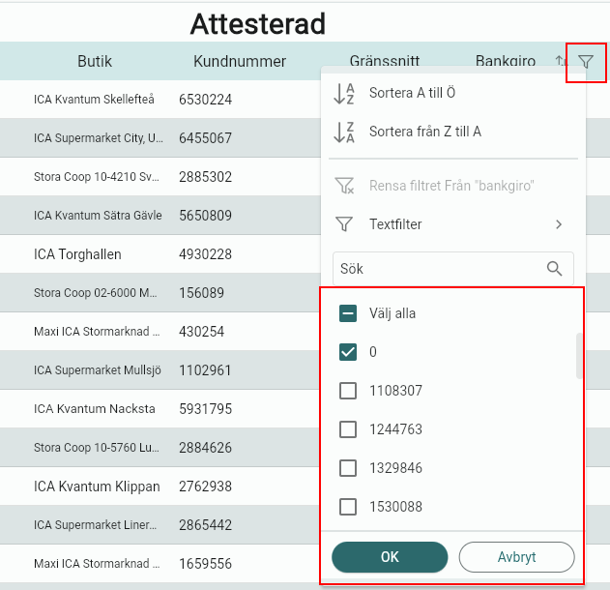Screen dimensions: 610x590
Task: Select the ICA Kvantum Sätra Gävle row
Action: 160,216
